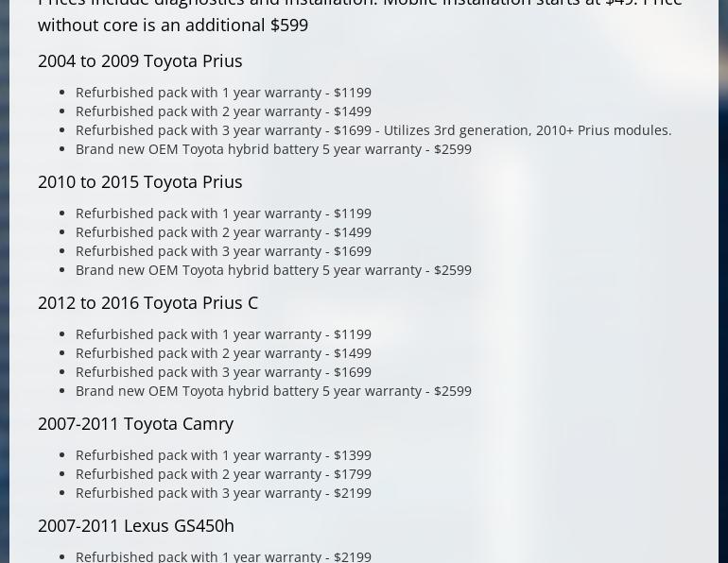Click the 2010 to 2015 Toyota Prius heading
728x563 pixels.
140,181
